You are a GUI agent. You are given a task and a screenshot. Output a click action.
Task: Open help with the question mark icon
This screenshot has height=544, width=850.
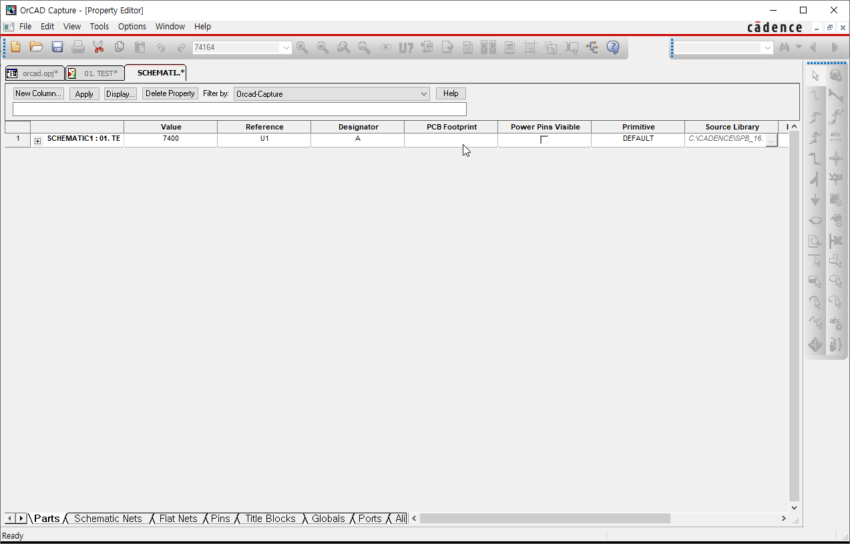tap(613, 47)
